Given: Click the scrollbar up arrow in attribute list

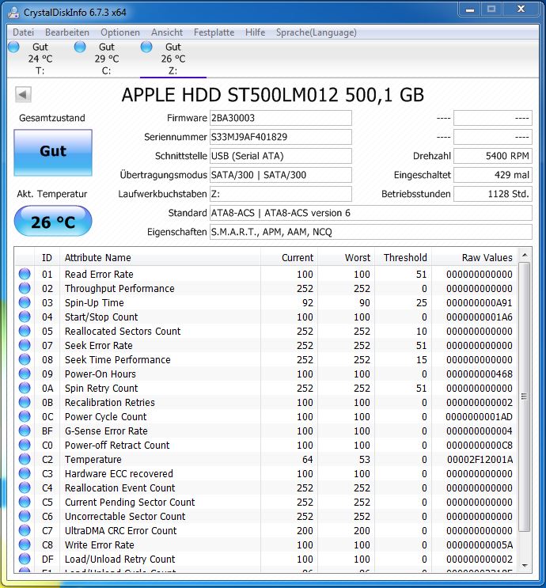Looking at the screenshot, I should pos(525,255).
